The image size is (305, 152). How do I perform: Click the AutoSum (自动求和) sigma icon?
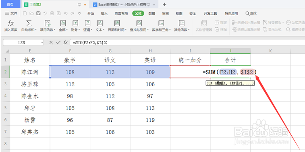pyautogui.click(x=29, y=23)
